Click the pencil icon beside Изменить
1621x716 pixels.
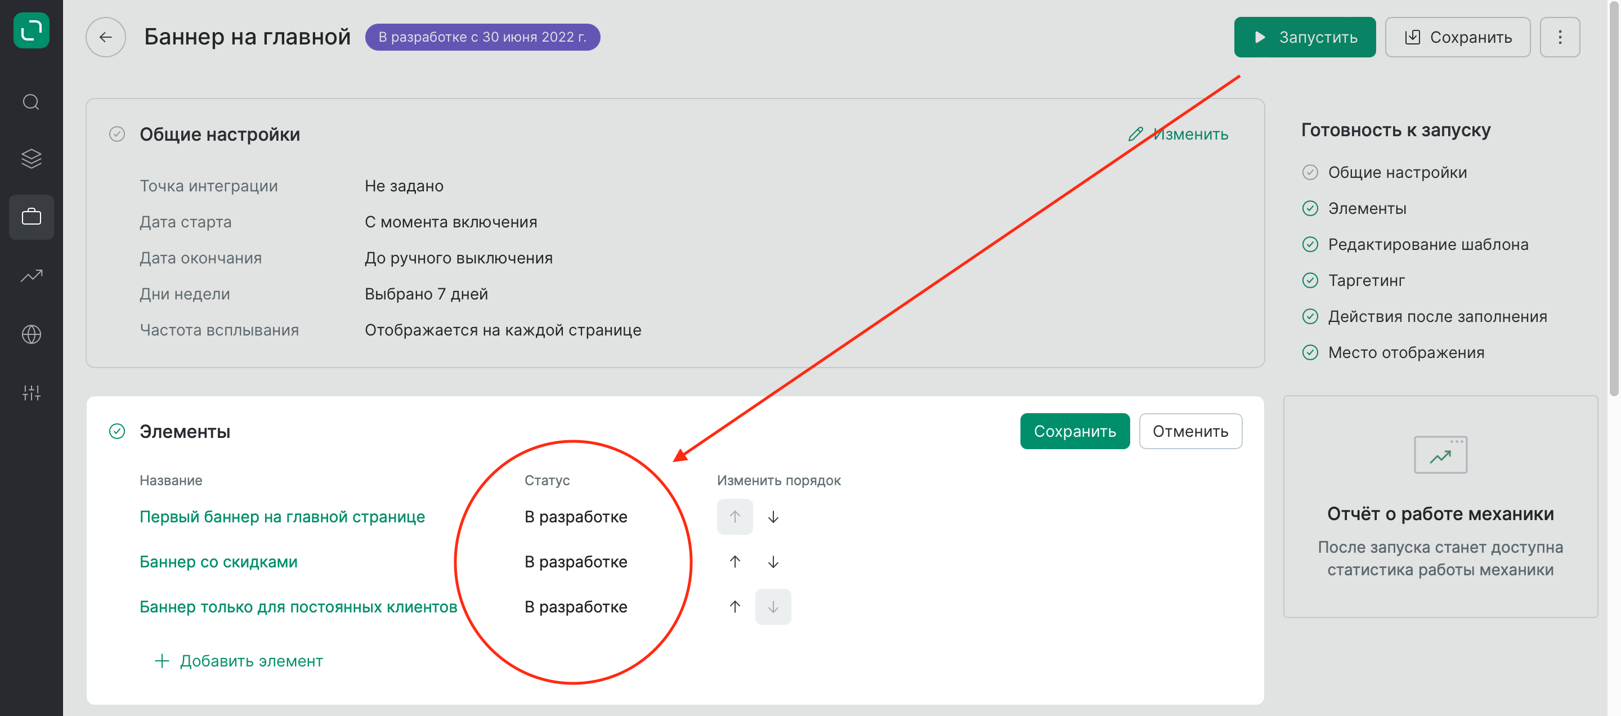click(1135, 134)
